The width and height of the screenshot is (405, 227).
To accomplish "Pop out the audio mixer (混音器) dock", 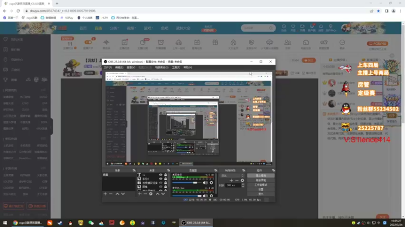I will (x=216, y=171).
